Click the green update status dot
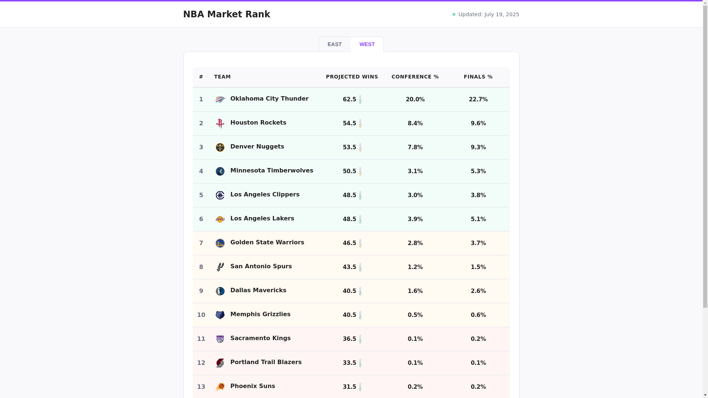The image size is (708, 398). point(454,14)
